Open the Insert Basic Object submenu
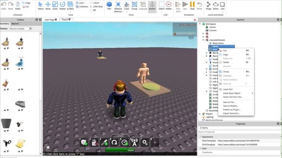Screen dimensions: 282x158 click(x=236, y=93)
